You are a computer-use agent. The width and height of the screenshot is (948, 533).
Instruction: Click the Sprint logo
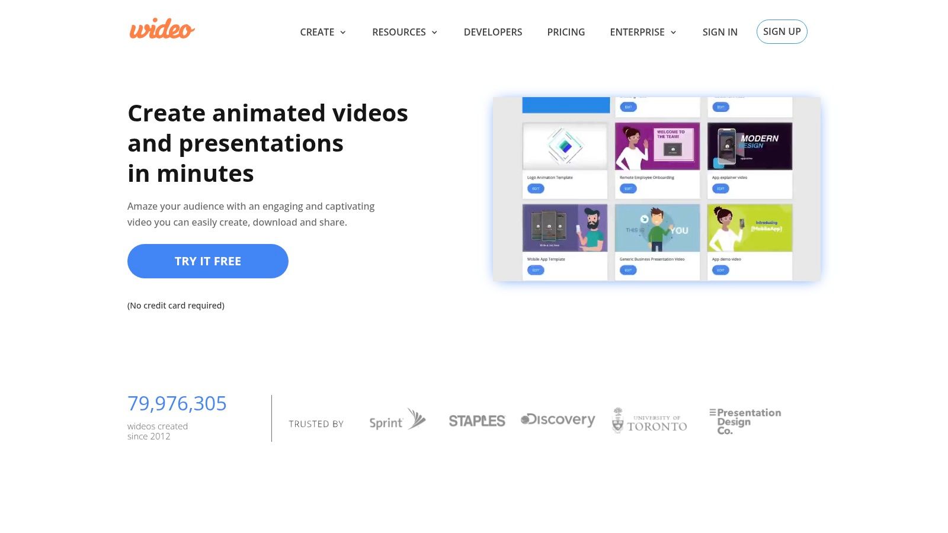[398, 419]
